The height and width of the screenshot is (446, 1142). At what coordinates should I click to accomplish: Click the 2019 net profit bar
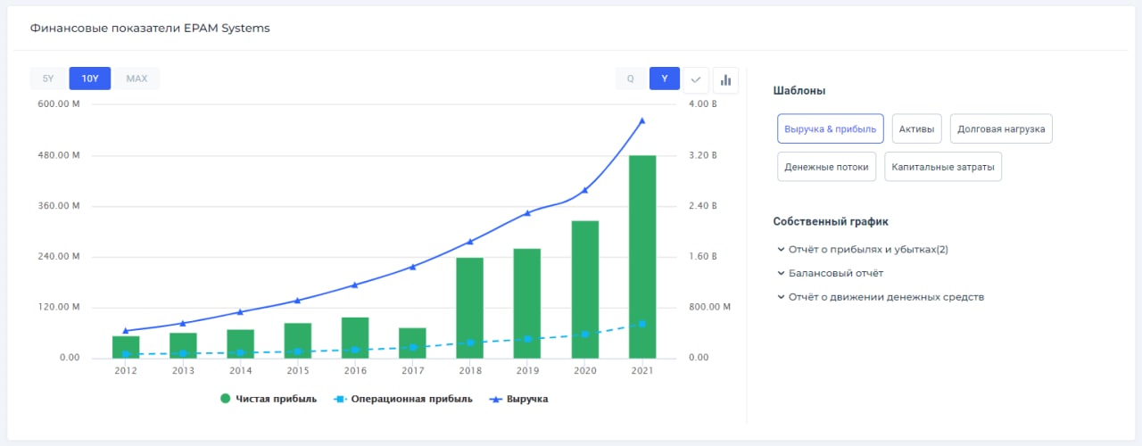pyautogui.click(x=527, y=303)
